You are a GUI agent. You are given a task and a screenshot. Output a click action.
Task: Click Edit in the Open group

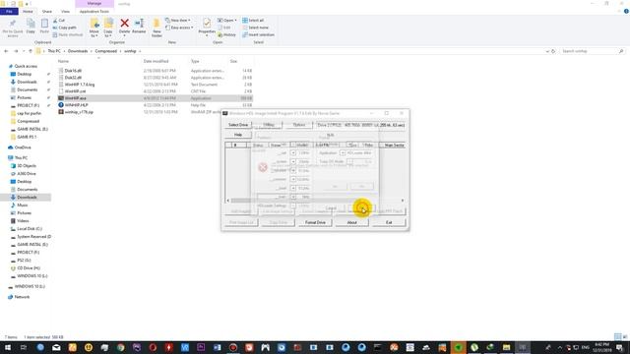[224, 28]
